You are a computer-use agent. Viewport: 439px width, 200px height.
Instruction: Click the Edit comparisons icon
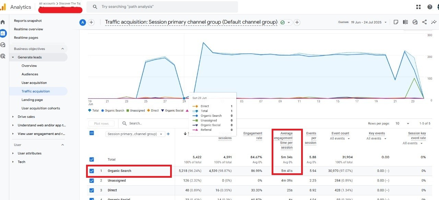coord(405,22)
